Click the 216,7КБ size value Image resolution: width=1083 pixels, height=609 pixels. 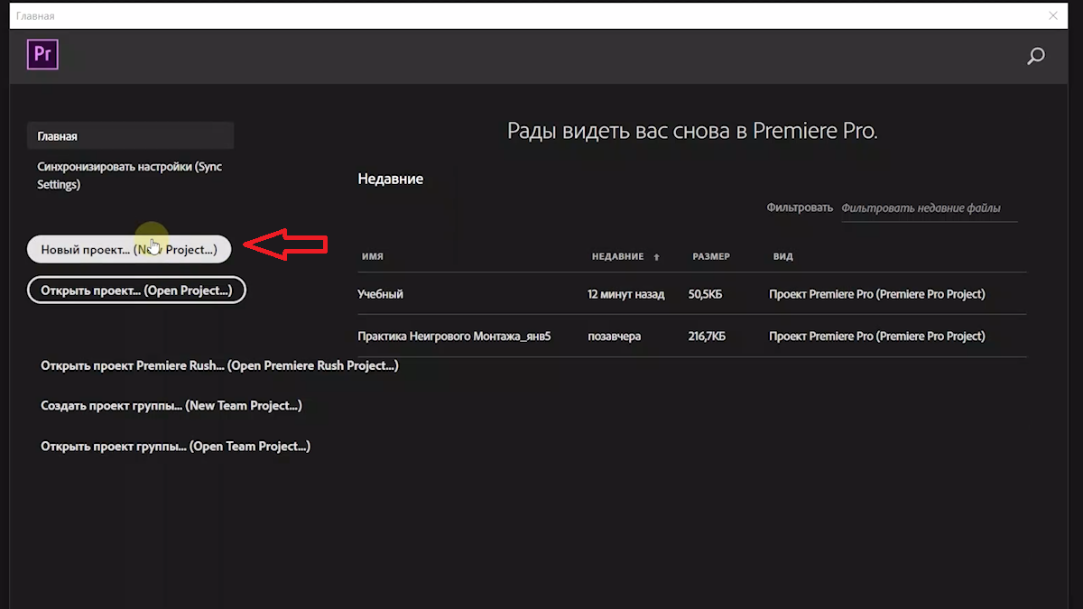(x=707, y=336)
